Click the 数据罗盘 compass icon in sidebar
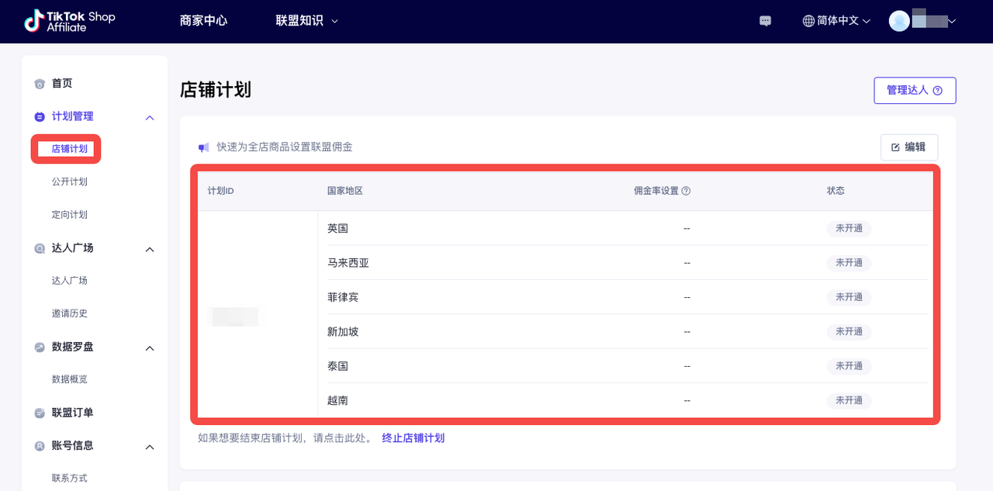Screen dimensions: 993x491 coord(39,347)
